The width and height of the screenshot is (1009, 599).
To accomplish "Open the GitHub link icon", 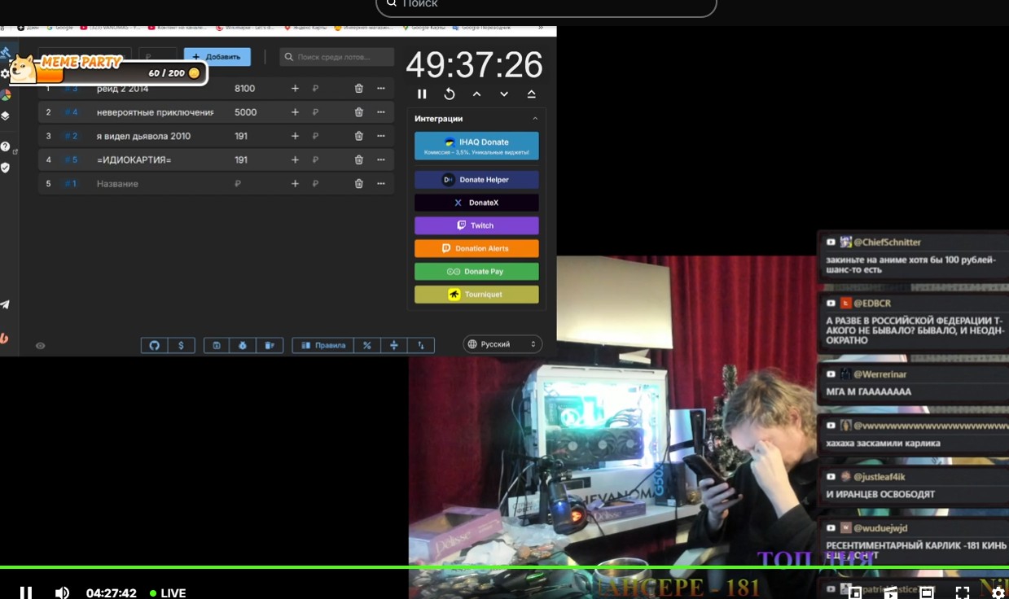I will pyautogui.click(x=155, y=345).
